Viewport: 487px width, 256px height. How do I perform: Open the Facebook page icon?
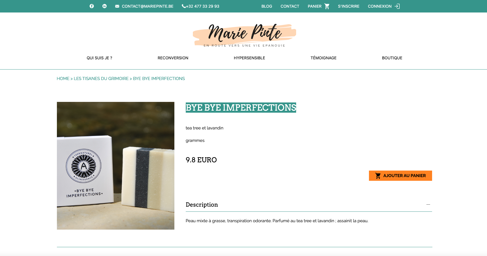coord(92,6)
